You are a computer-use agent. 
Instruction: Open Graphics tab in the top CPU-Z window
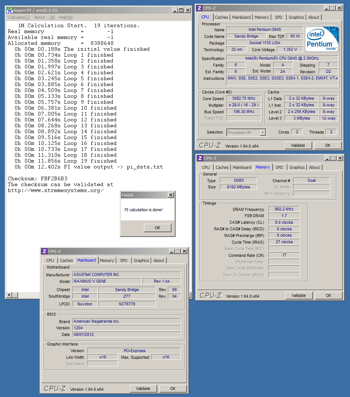[x=296, y=17]
